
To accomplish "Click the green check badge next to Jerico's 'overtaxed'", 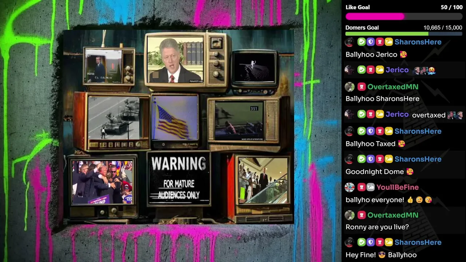I will point(361,114).
